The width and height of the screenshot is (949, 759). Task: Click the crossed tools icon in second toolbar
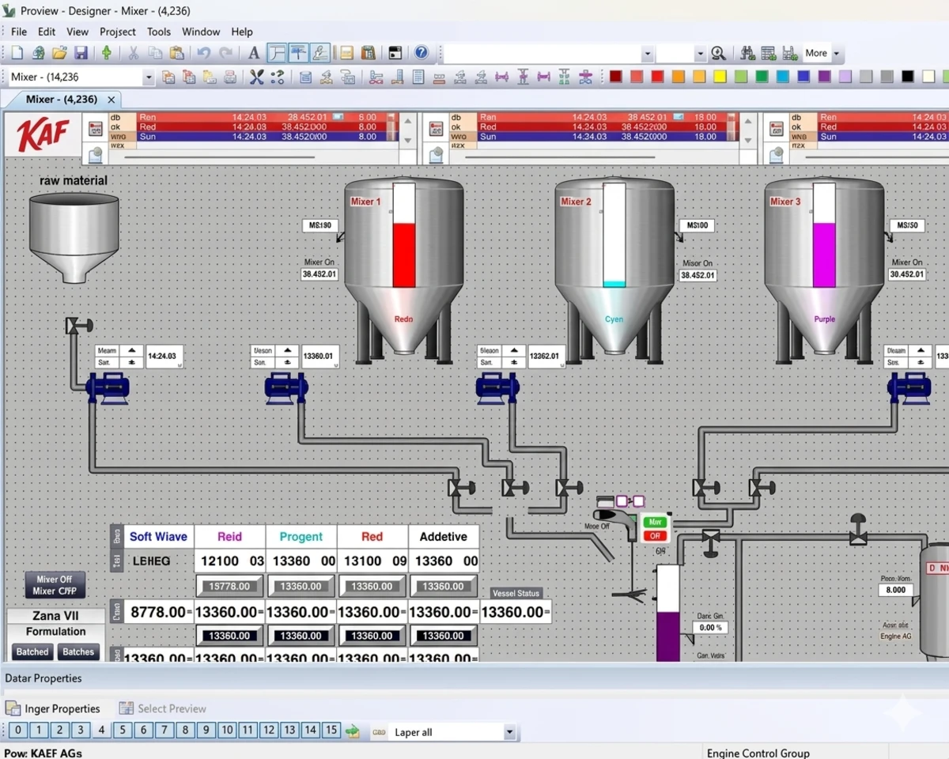point(256,77)
